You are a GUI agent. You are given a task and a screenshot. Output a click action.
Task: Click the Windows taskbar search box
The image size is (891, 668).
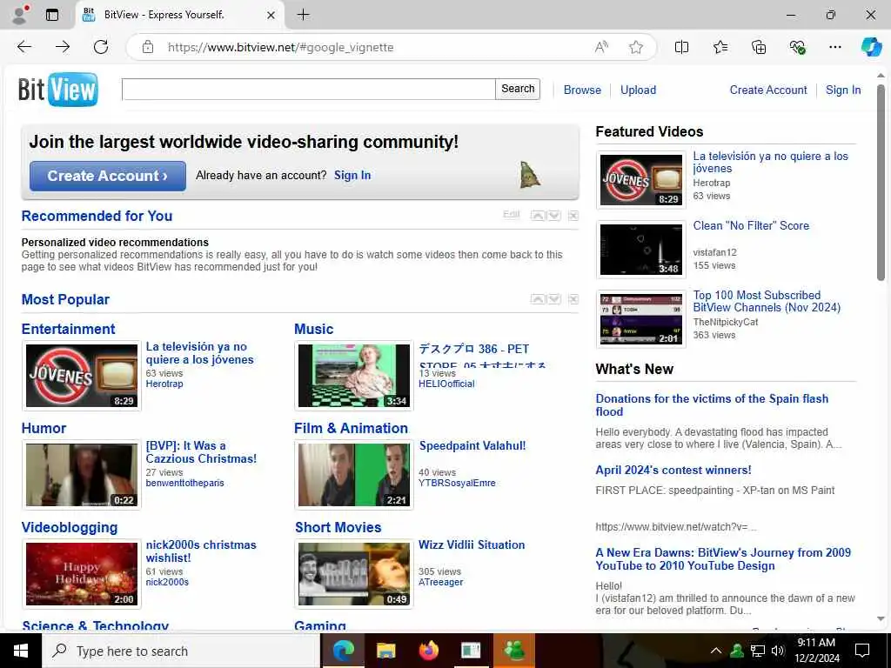click(181, 651)
